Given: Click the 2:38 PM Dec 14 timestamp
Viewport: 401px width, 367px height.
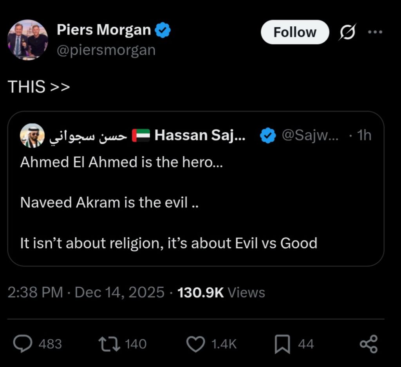Looking at the screenshot, I should coord(86,292).
